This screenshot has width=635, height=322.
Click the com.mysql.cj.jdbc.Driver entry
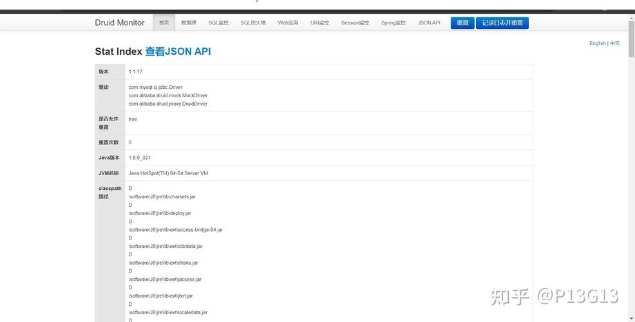pos(155,87)
